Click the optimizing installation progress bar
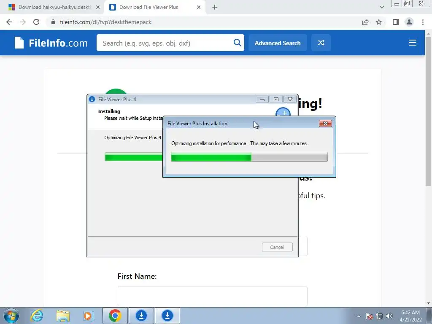432x324 pixels. click(249, 157)
